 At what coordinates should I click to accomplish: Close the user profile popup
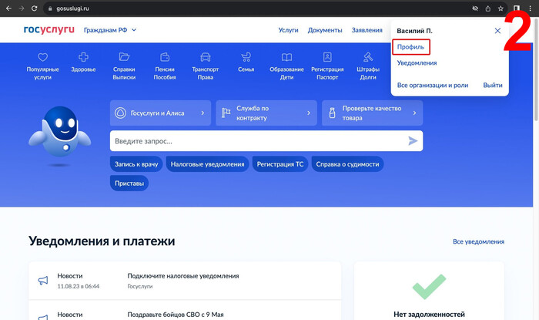click(497, 31)
